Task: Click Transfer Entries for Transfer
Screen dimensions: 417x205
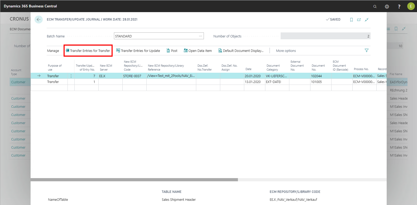Action: (88, 51)
